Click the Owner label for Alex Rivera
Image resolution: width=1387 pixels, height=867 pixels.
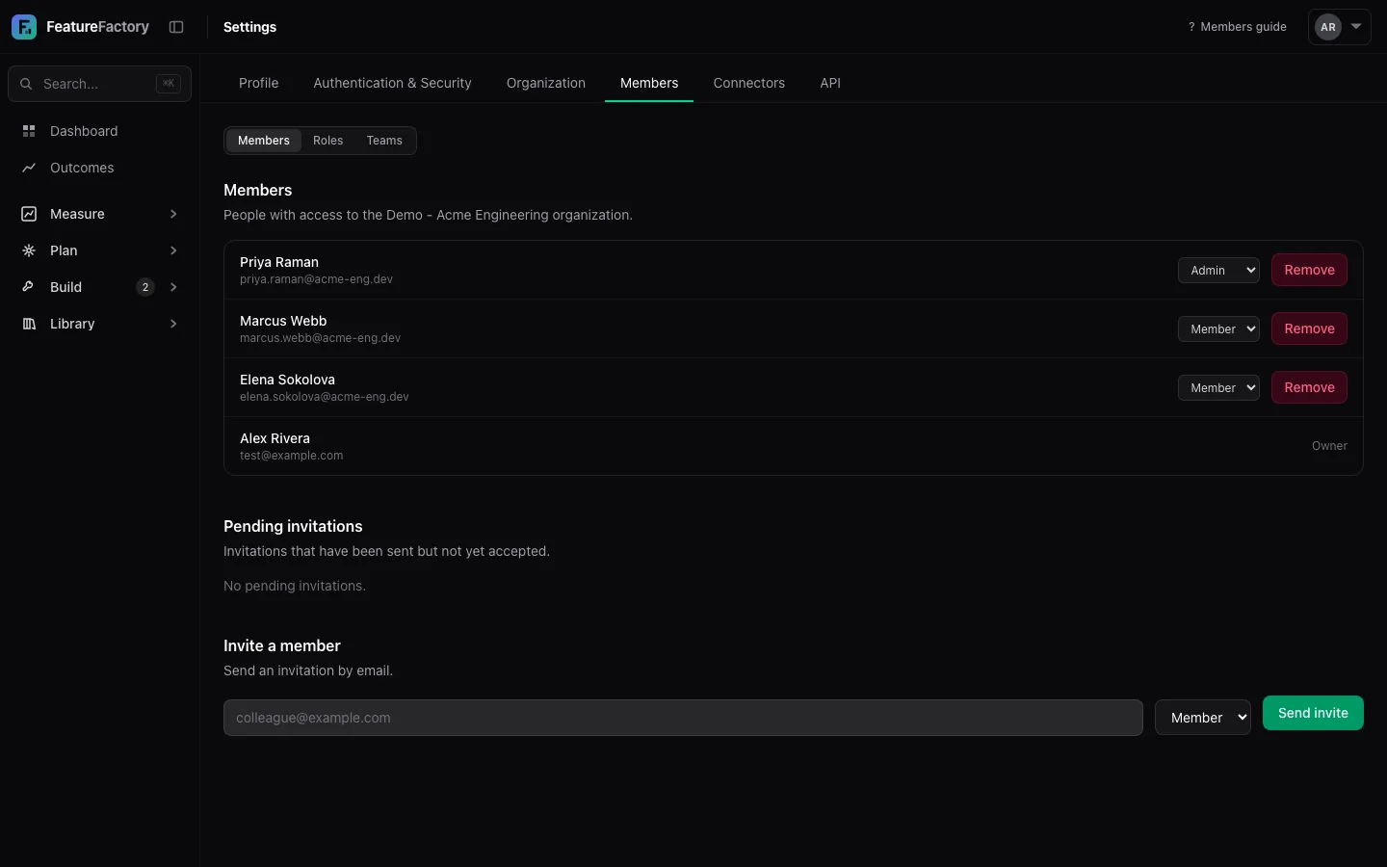pos(1329,446)
